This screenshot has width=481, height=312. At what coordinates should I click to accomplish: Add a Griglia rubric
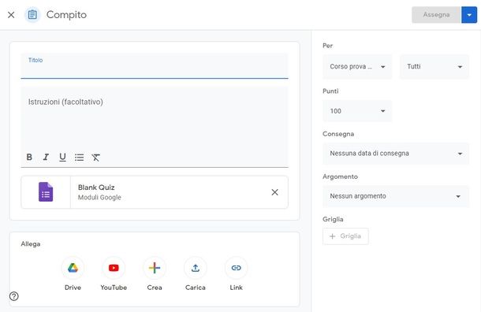(345, 236)
